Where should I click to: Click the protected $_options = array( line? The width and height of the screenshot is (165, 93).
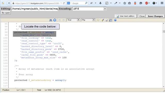click(x=34, y=32)
